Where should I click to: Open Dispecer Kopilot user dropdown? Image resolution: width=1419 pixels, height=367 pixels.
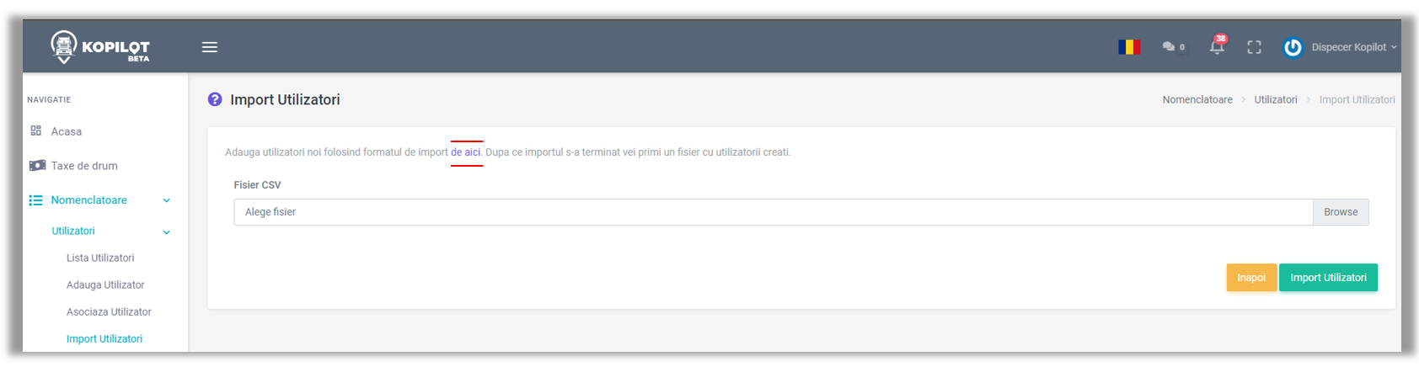click(1353, 47)
